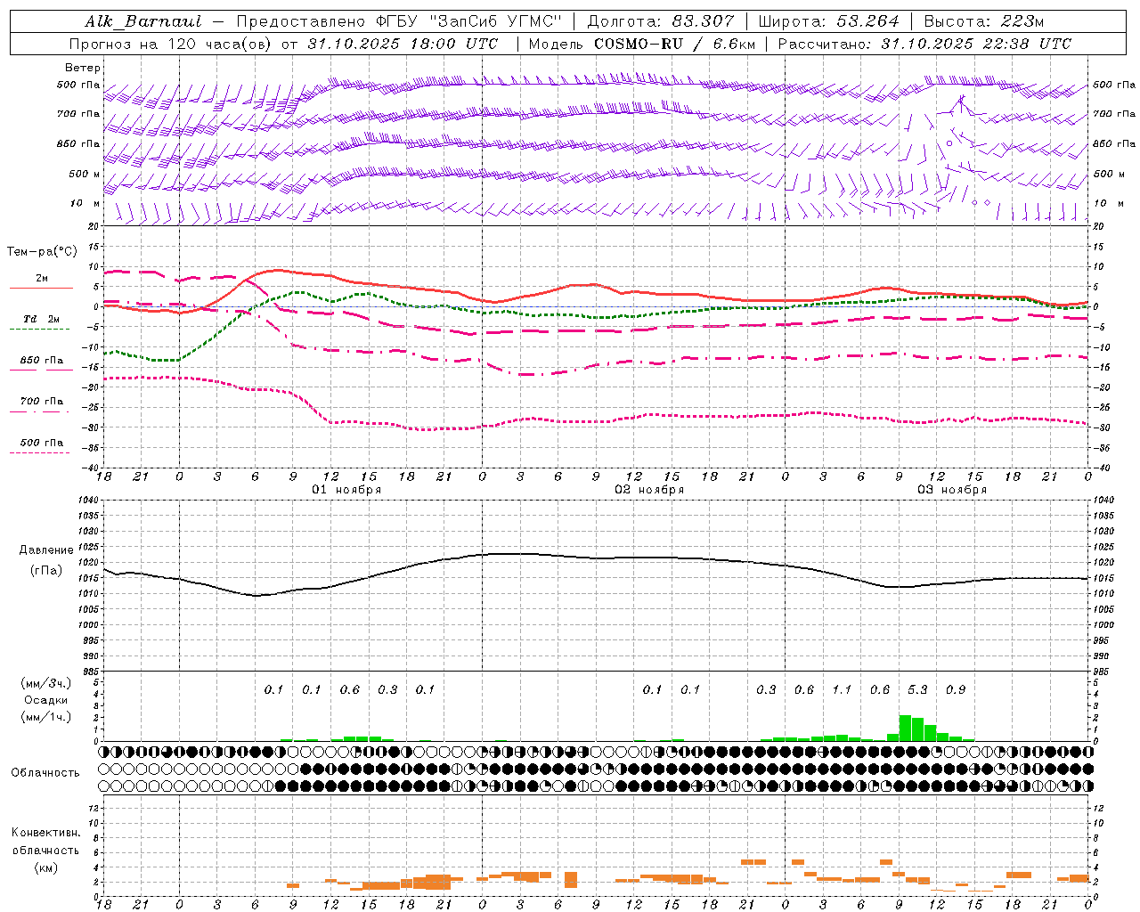Click "850 гПа" entry in temperature legend
The image size is (1140, 912).
click(x=42, y=361)
